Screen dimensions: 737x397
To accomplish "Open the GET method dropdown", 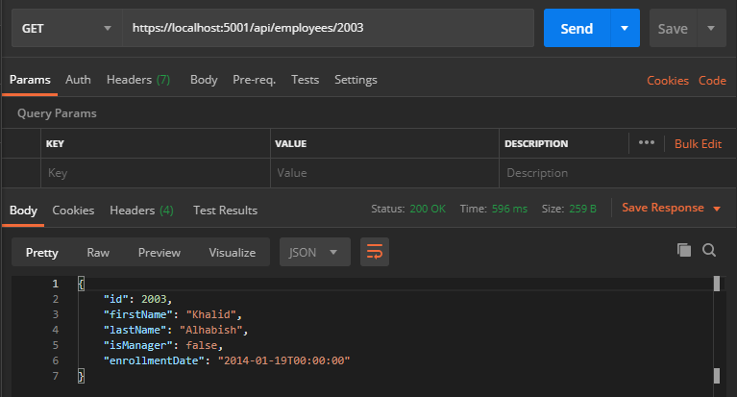I will click(x=66, y=28).
